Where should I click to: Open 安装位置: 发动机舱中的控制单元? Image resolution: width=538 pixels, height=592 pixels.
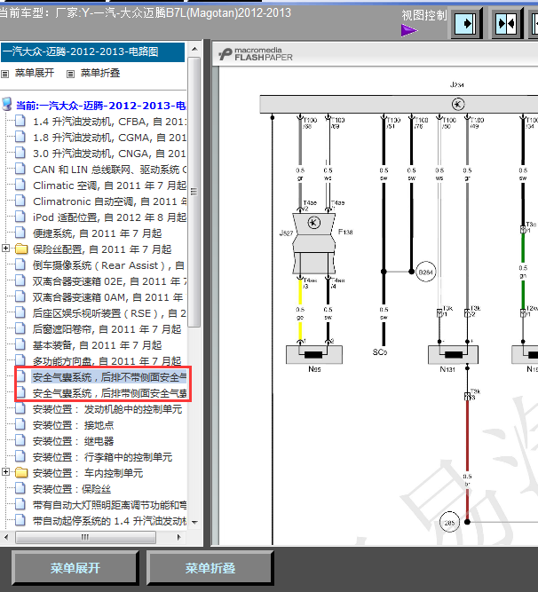coord(107,409)
